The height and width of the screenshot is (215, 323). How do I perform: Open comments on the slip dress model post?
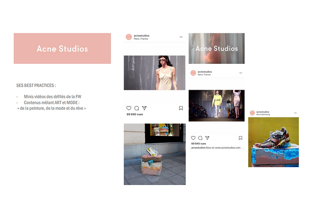click(x=136, y=108)
